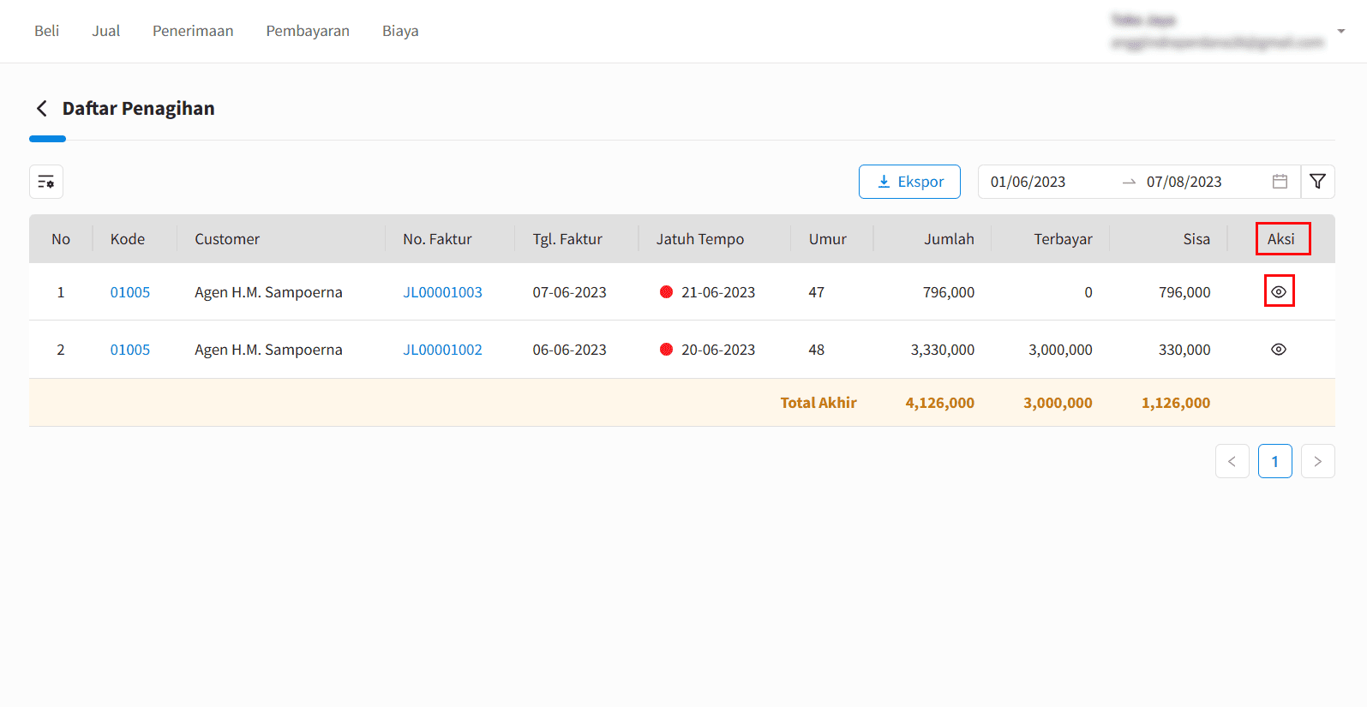Click due date 21-06-2023 cell
The height and width of the screenshot is (707, 1367).
click(x=718, y=292)
